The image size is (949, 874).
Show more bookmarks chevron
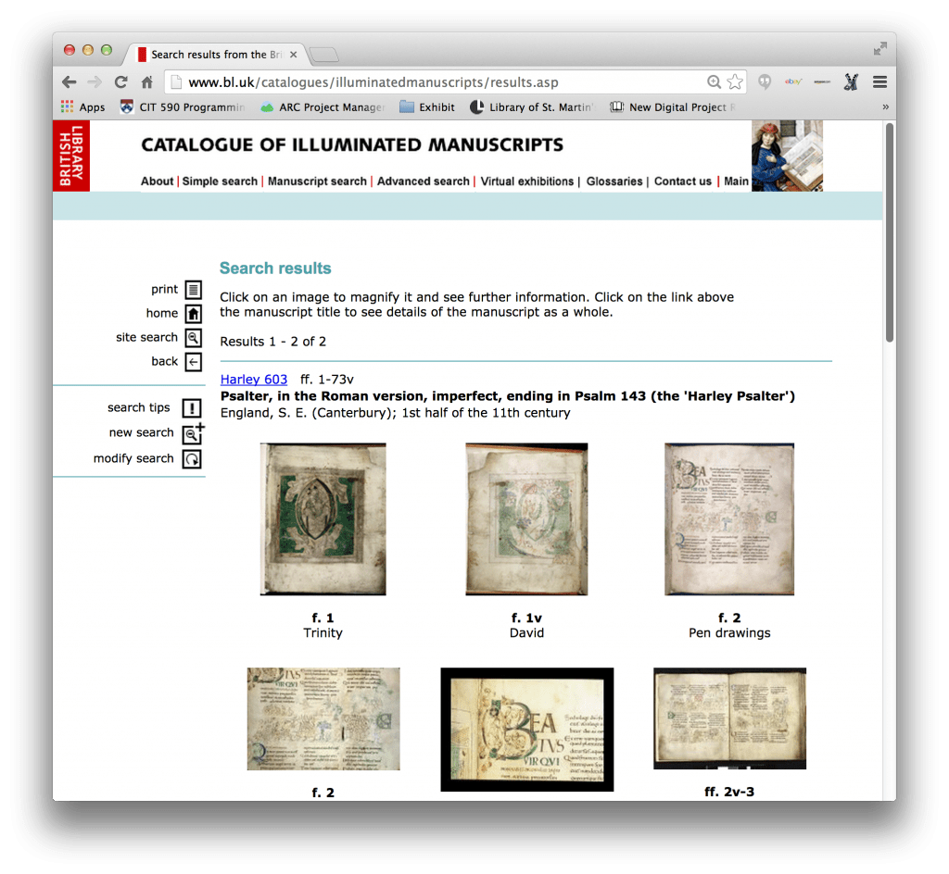pyautogui.click(x=885, y=107)
